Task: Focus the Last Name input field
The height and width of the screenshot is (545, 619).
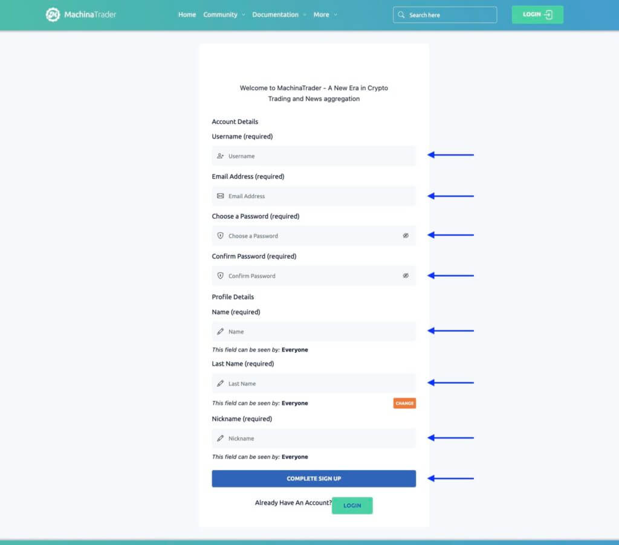Action: click(x=314, y=383)
